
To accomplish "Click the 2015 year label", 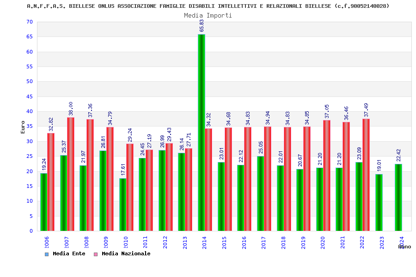I will click(x=224, y=242).
